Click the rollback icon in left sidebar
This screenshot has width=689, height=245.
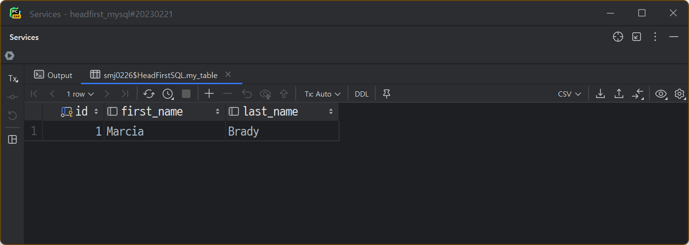[13, 115]
